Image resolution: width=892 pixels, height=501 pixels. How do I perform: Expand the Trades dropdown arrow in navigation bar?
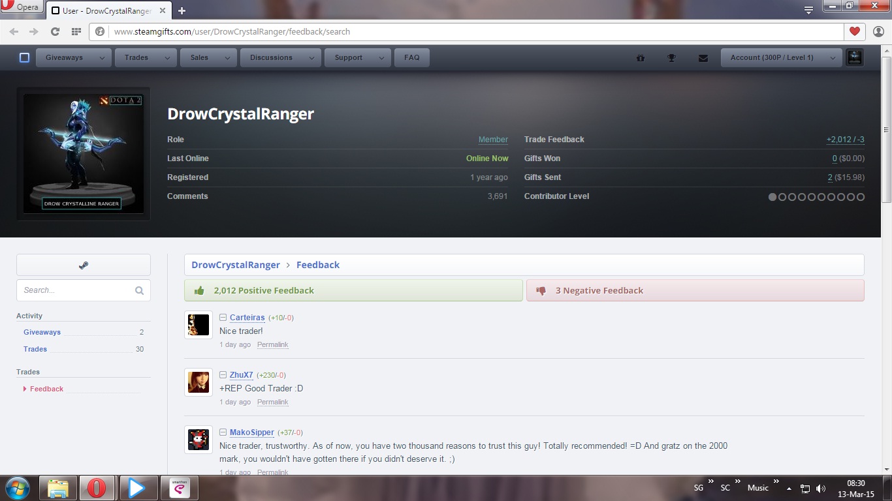(167, 57)
